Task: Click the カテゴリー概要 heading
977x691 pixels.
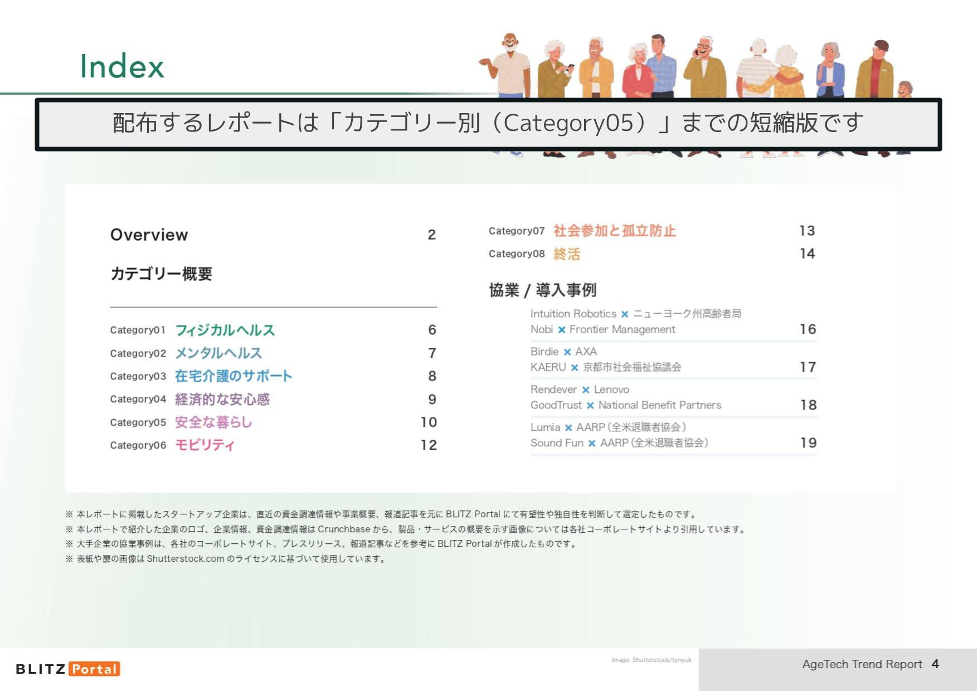Action: coord(161,274)
